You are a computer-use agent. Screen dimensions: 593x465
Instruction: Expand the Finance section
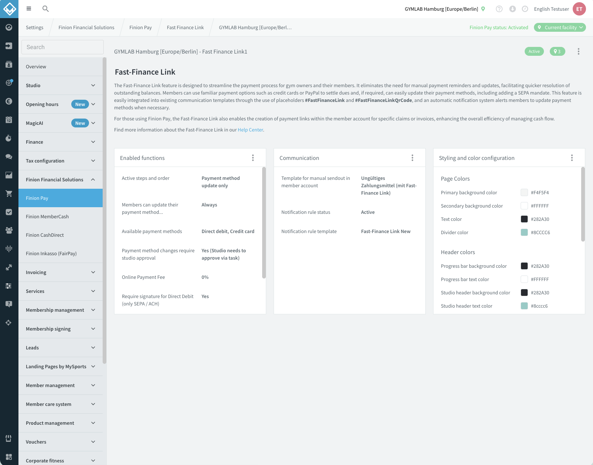point(61,142)
